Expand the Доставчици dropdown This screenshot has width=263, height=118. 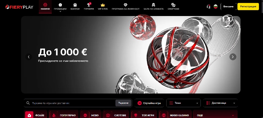click(220, 103)
